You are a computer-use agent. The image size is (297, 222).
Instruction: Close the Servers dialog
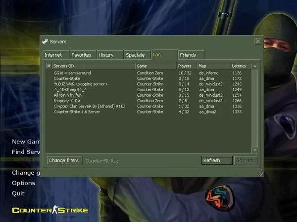tap(258, 41)
